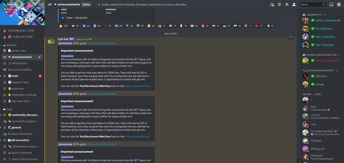Open Tob | OpenSea member profile
This screenshot has height=163, width=344.
click(x=320, y=45)
